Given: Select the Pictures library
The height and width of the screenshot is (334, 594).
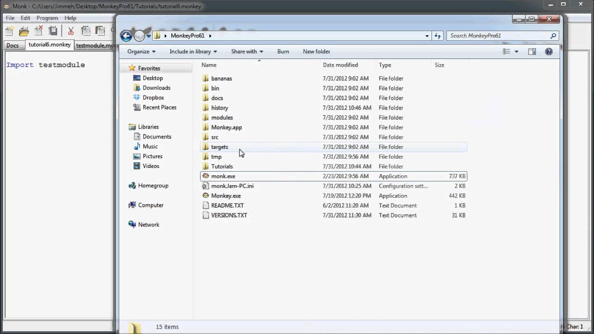Looking at the screenshot, I should pyautogui.click(x=153, y=156).
